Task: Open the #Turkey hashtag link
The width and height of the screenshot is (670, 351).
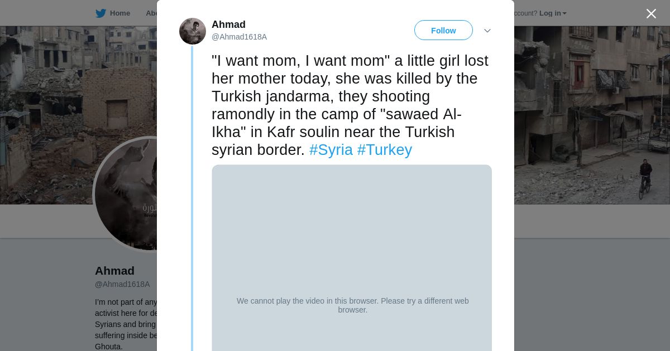Action: tap(385, 150)
